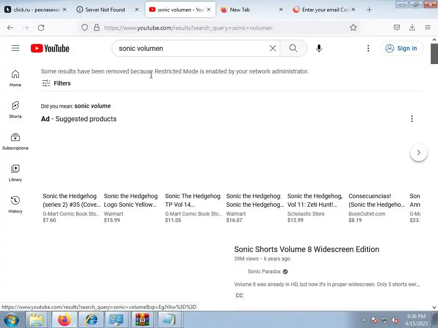
Task: Bookmark this page with the star icon
Action: [x=353, y=28]
